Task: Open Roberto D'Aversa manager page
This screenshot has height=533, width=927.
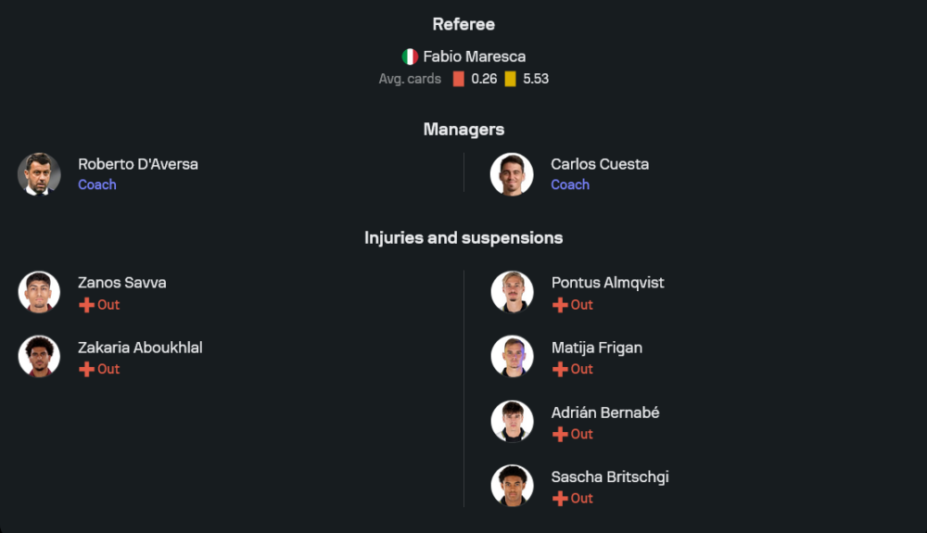Action: click(x=137, y=164)
